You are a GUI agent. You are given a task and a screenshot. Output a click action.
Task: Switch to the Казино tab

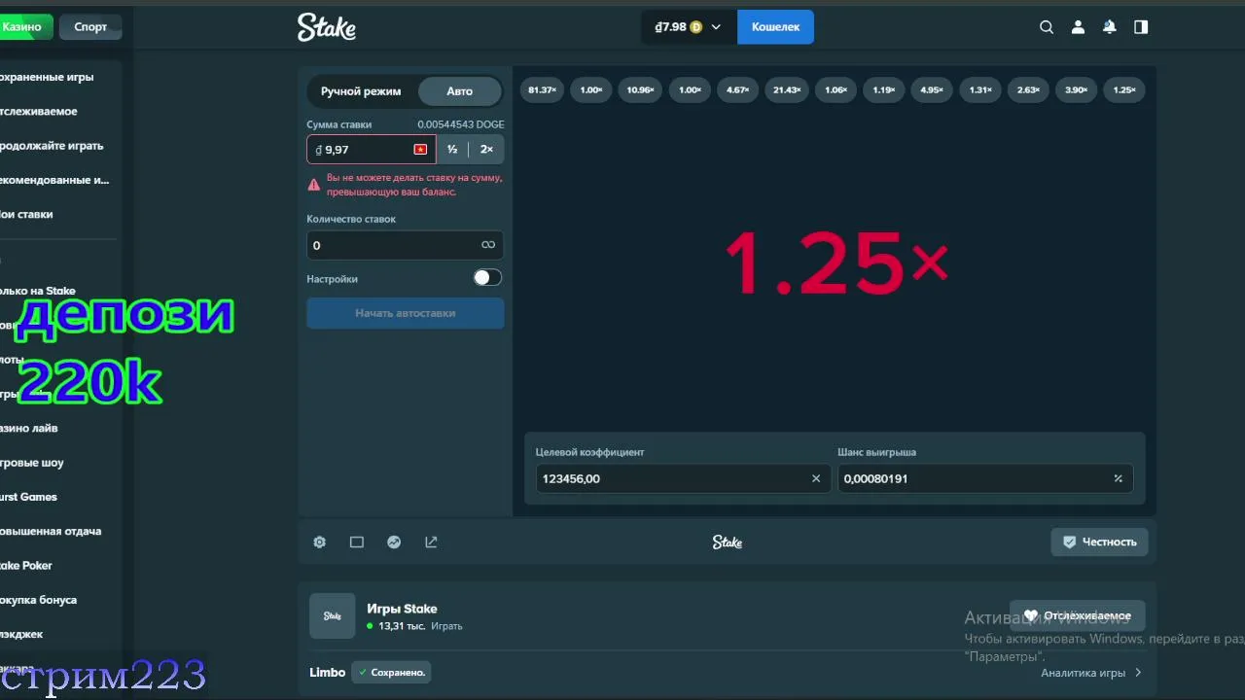pyautogui.click(x=24, y=27)
